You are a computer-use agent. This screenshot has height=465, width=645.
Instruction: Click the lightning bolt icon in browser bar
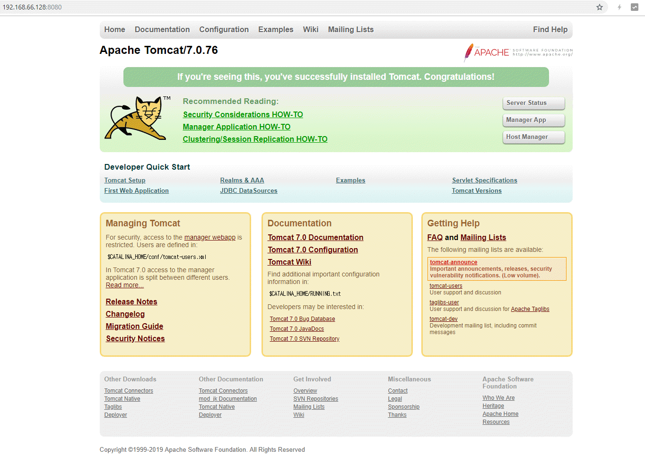click(619, 7)
